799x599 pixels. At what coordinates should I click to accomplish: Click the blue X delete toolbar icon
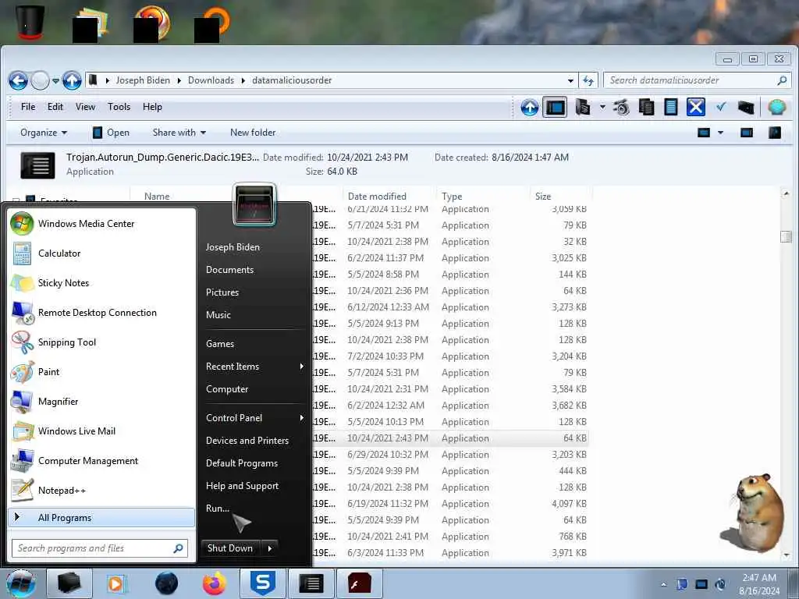(x=695, y=108)
